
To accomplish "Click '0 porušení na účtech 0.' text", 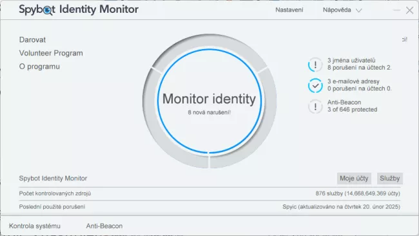I will pos(360,88).
